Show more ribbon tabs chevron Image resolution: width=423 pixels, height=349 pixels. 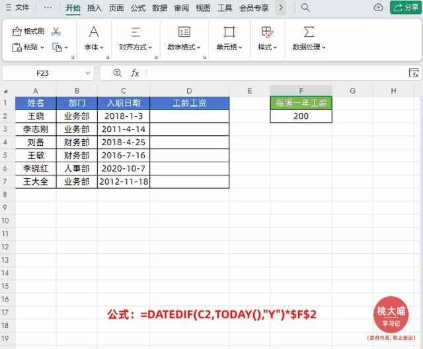pos(280,7)
